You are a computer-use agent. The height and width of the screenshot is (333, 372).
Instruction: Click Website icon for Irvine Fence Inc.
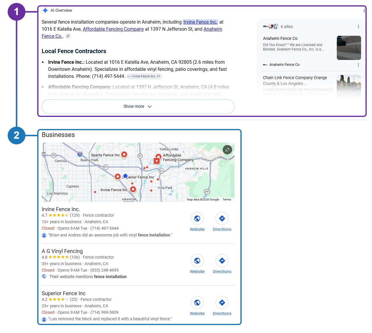197,218
